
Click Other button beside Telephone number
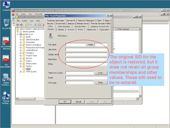[x=101, y=73]
